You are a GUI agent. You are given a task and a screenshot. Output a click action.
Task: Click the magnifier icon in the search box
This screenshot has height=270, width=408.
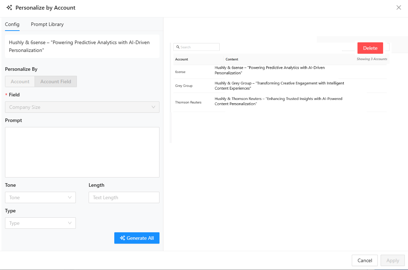[x=178, y=47]
